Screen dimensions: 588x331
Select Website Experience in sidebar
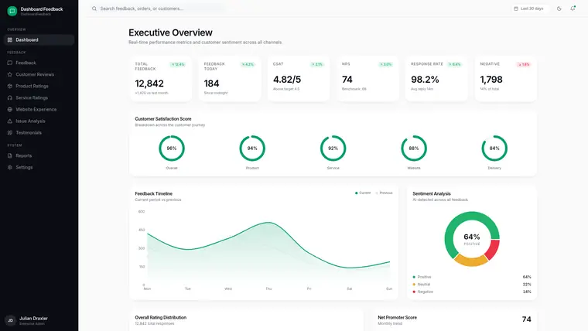[x=39, y=110]
